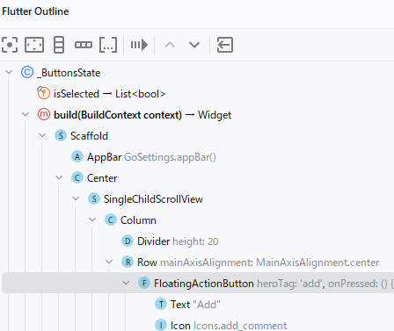Viewport: 394px width, 331px height.
Task: Move widget up with arrow icon
Action: pyautogui.click(x=170, y=45)
